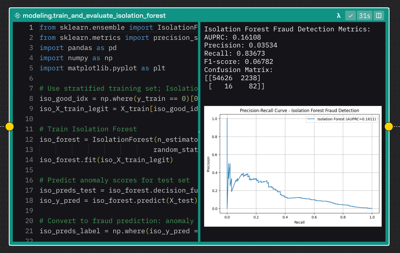Click the left yellow input port
Viewport: 400px width, 253px height.
coord(9,127)
